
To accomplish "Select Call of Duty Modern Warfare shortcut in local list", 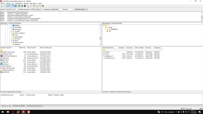I will pos(10,56).
